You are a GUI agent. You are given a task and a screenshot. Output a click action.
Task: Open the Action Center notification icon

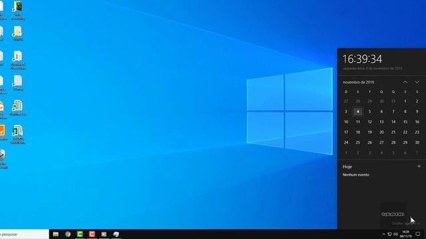pyautogui.click(x=418, y=234)
